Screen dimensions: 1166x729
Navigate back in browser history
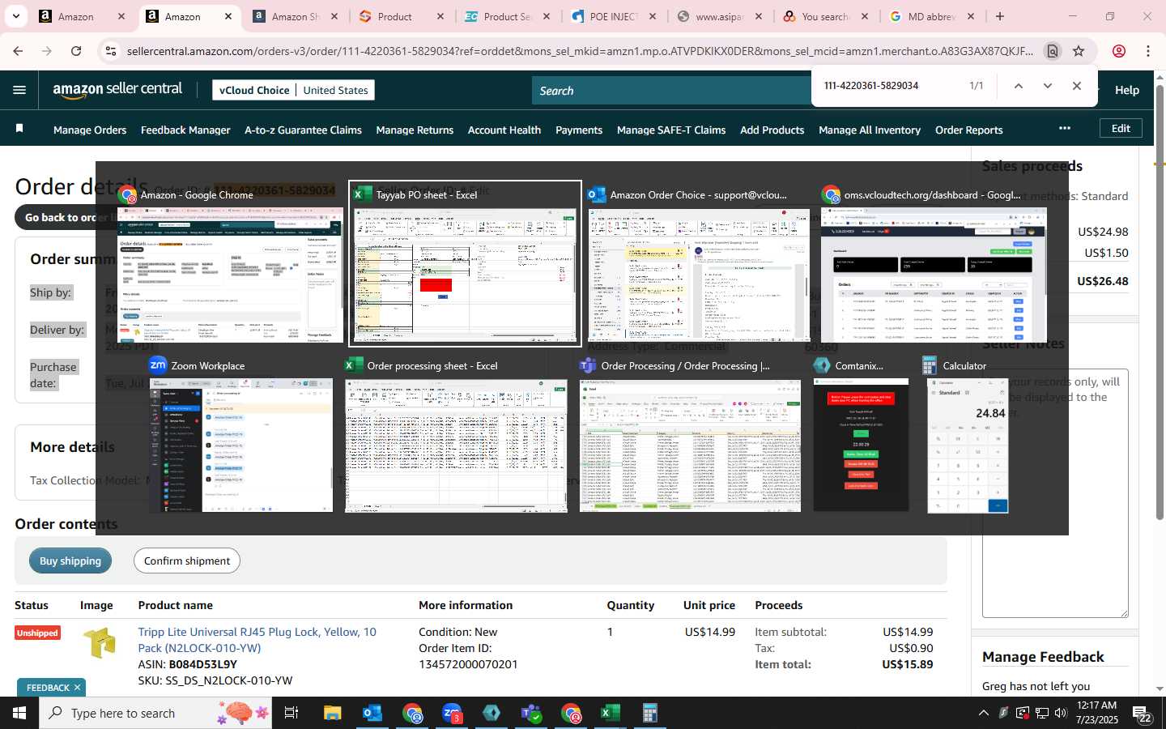pos(18,51)
